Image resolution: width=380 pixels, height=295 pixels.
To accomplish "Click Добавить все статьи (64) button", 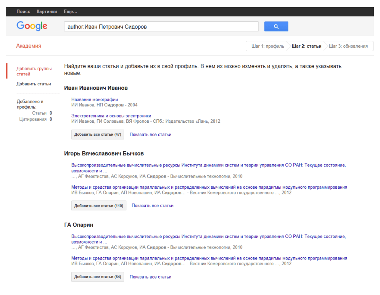I will point(98,277).
